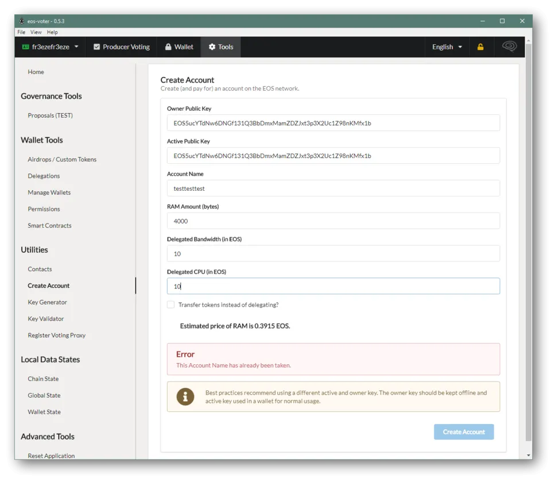Open Wallet State
Viewport: 551px width, 478px height.
(44, 412)
